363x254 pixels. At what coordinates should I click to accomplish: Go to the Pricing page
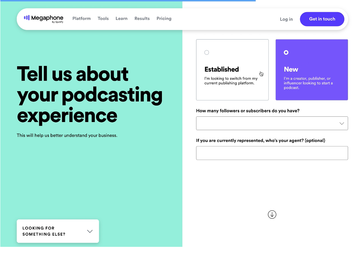point(164,19)
